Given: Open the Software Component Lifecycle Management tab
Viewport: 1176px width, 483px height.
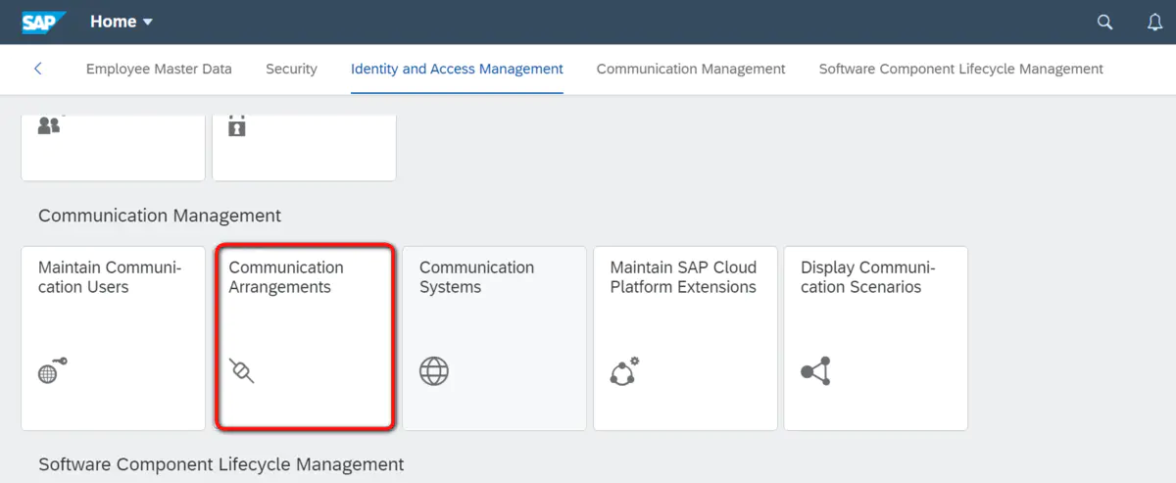Looking at the screenshot, I should (960, 69).
